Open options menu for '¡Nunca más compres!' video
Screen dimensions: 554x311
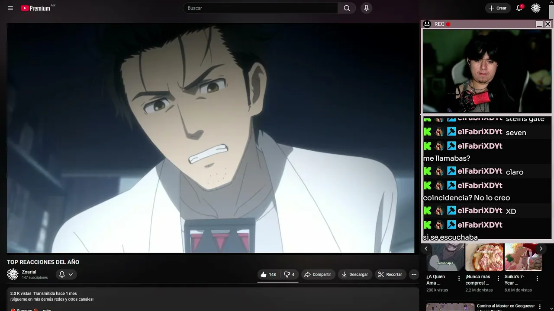[x=498, y=279]
